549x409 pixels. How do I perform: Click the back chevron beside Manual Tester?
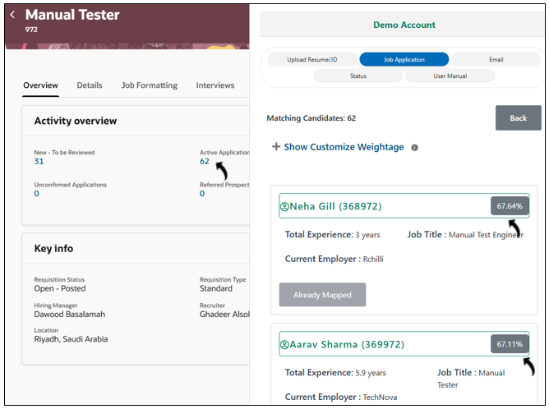point(12,15)
